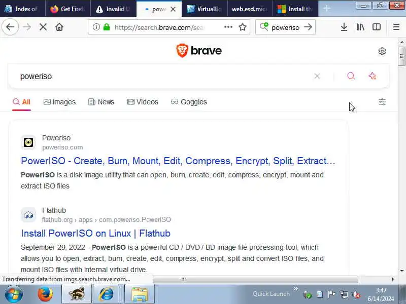Viewport: 406px width, 304px height.
Task: Switch to the Invalid URL tab
Action: 113,9
